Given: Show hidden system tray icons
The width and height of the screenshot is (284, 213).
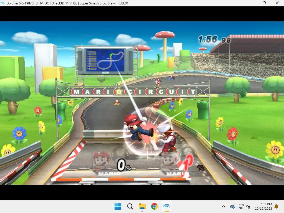Looking at the screenshot, I should click(224, 206).
